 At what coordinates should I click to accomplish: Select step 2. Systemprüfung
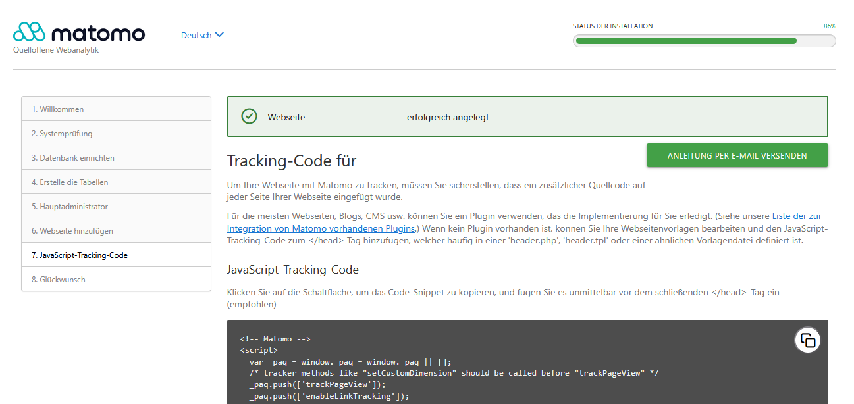(116, 134)
